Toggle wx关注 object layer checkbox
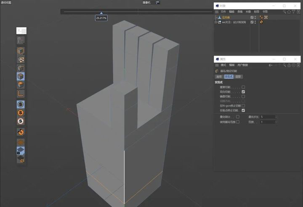 tap(252, 22)
